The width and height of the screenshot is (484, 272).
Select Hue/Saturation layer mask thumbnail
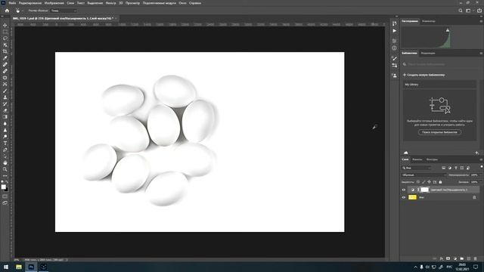click(x=425, y=190)
